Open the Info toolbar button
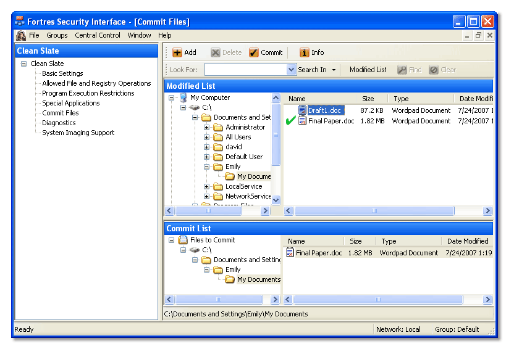Image resolution: width=514 pixels, height=354 pixels. click(x=312, y=52)
